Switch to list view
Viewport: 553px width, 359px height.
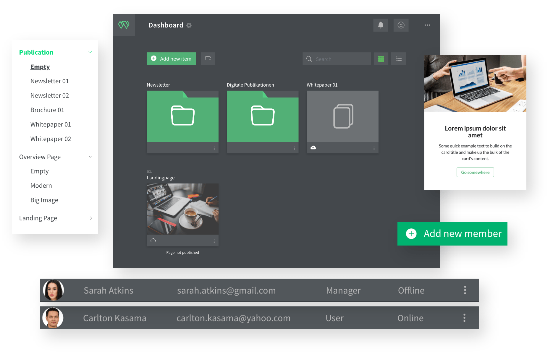[399, 59]
